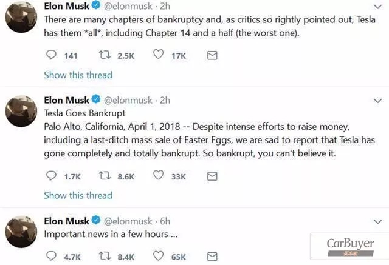This screenshot has height=265, width=389.
Task: Retweet the Tesla Goes Bankrupt tweet
Action: [x=104, y=176]
